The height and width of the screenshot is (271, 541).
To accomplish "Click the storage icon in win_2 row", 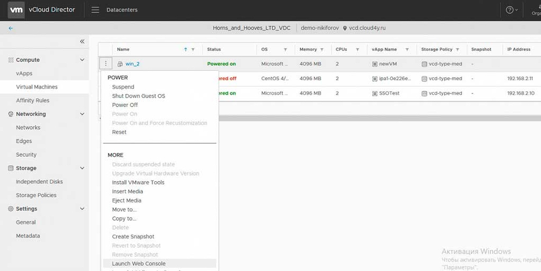I will 424,64.
